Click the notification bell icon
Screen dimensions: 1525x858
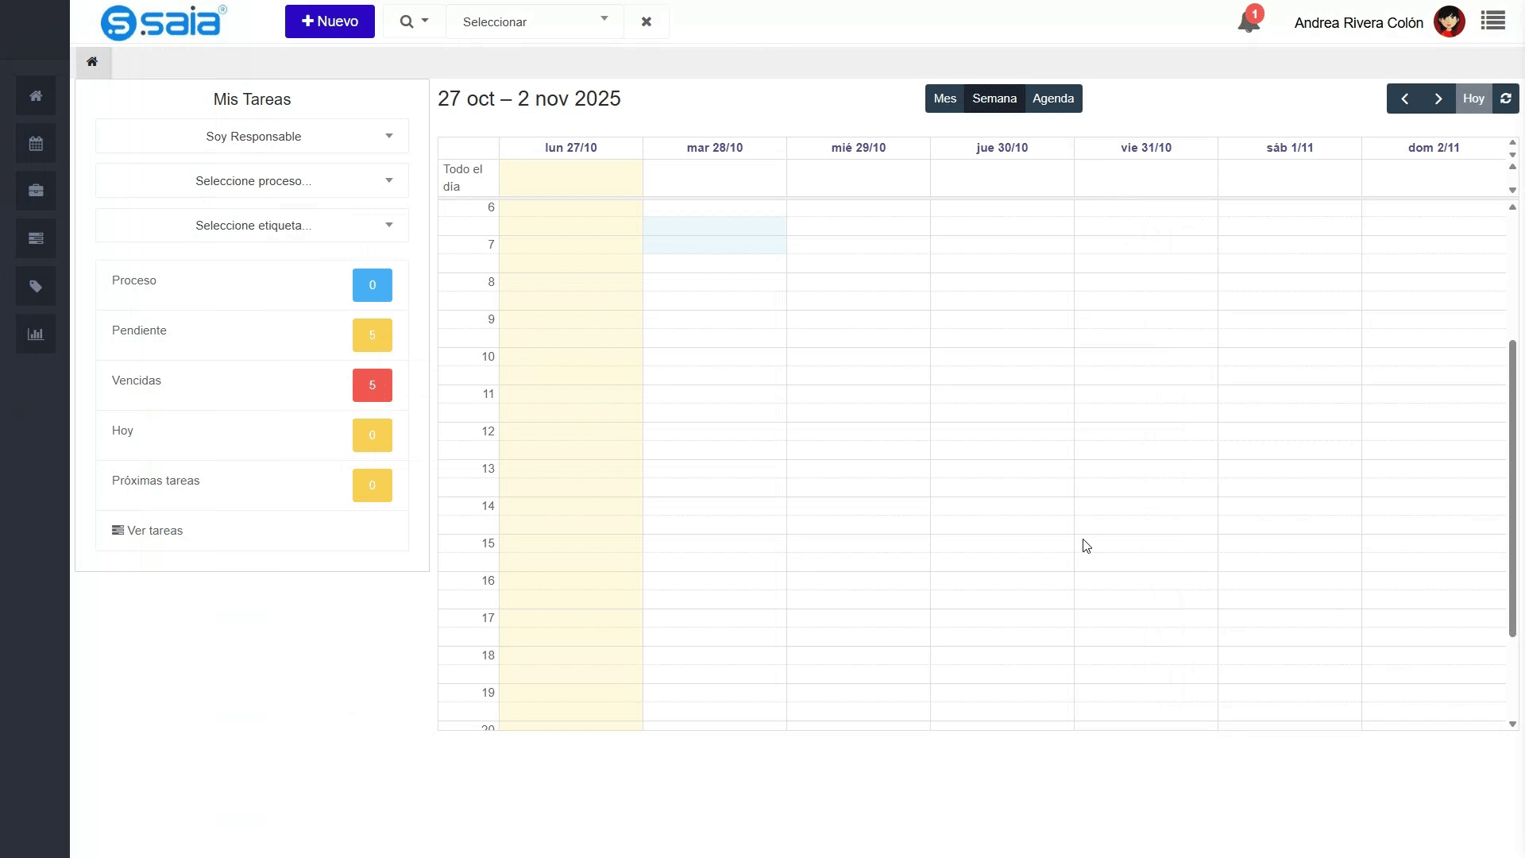(x=1249, y=21)
